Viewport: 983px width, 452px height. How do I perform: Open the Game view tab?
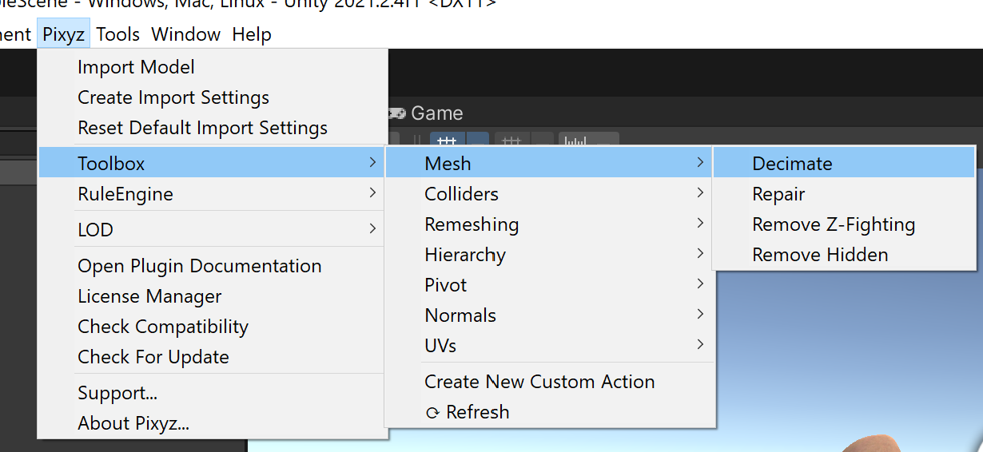[x=426, y=113]
